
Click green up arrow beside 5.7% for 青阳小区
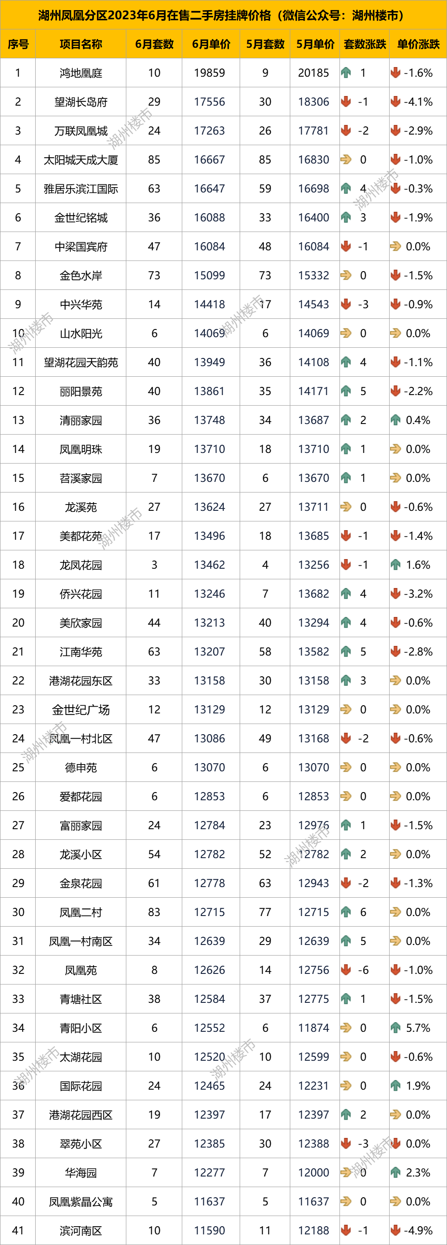395,1027
